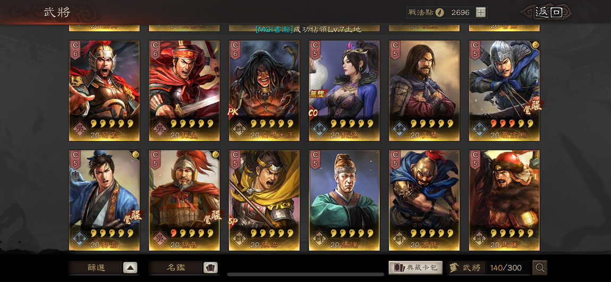611x282 pixels.
Task: Select the 馬騰 general card
Action: (504, 200)
